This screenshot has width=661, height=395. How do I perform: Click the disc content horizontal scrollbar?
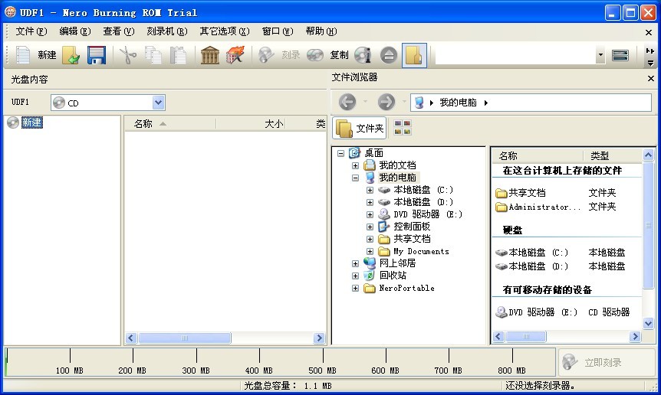[225, 338]
